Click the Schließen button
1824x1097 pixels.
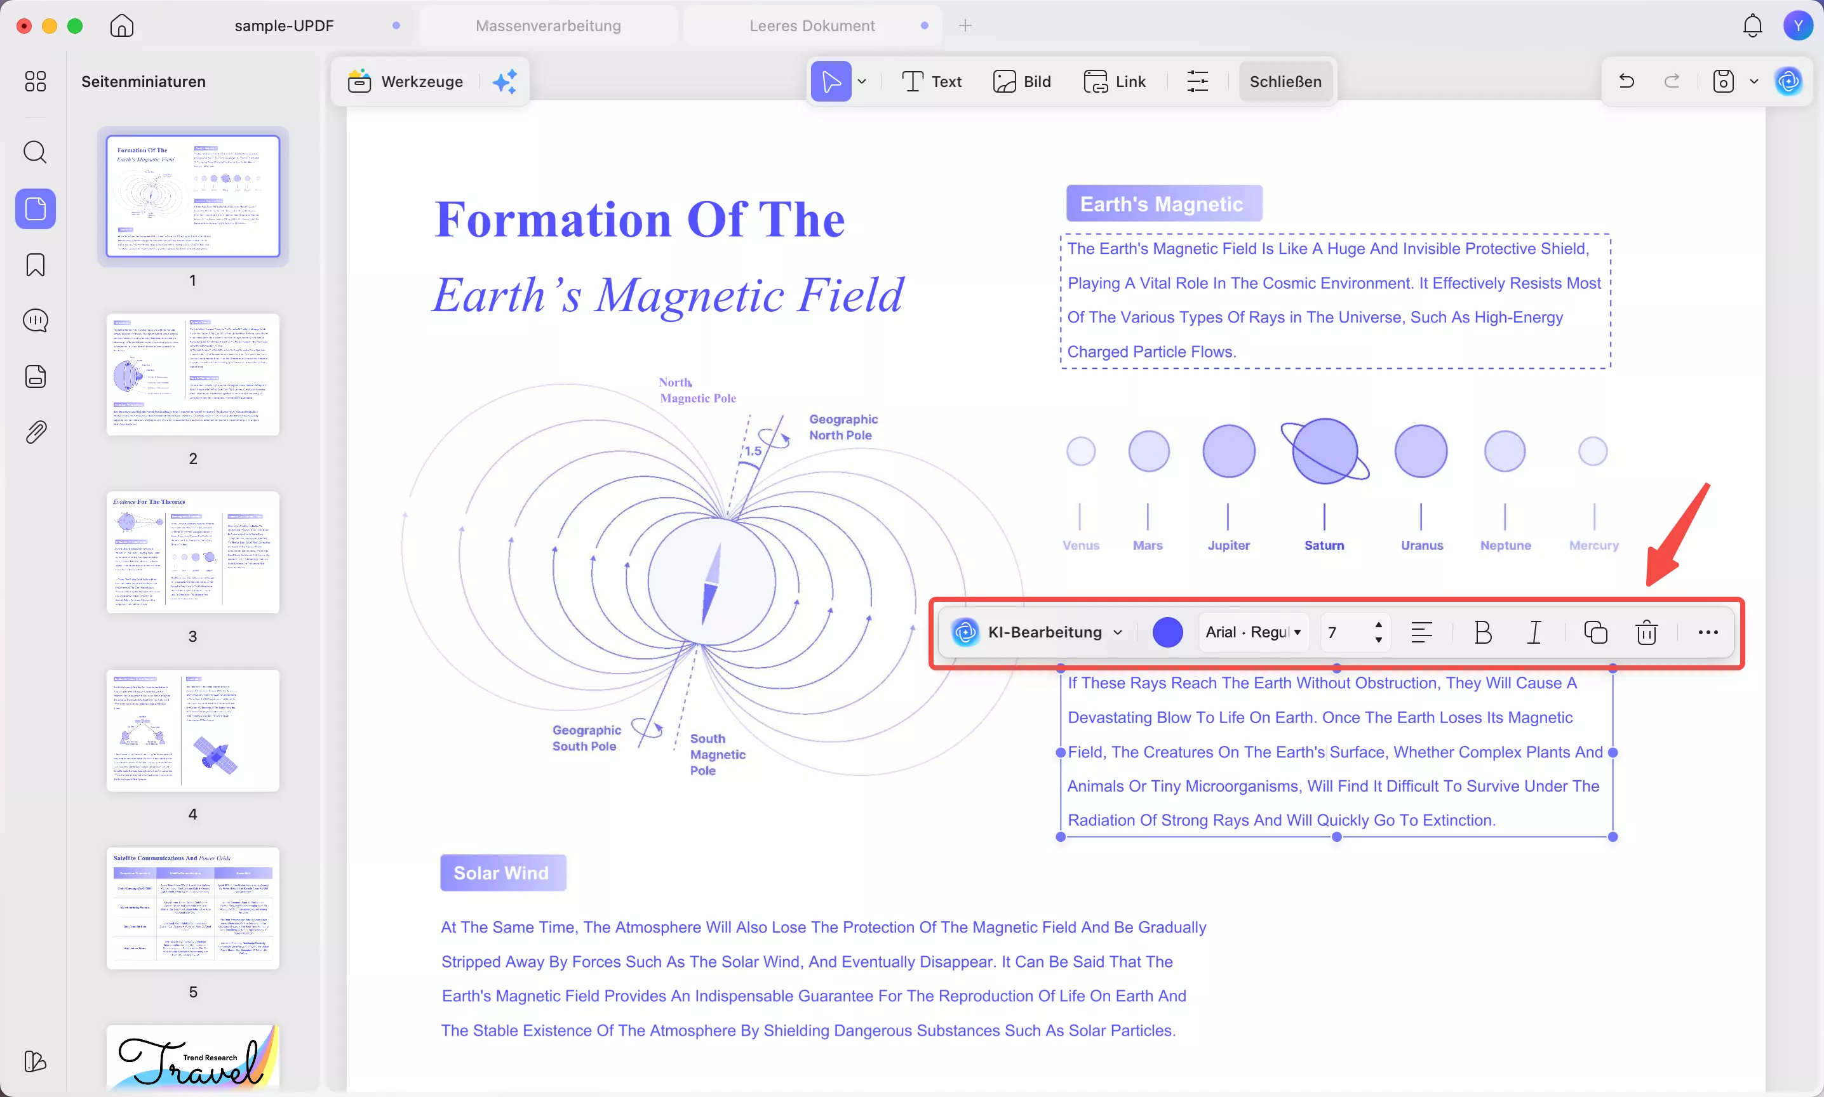tap(1285, 81)
